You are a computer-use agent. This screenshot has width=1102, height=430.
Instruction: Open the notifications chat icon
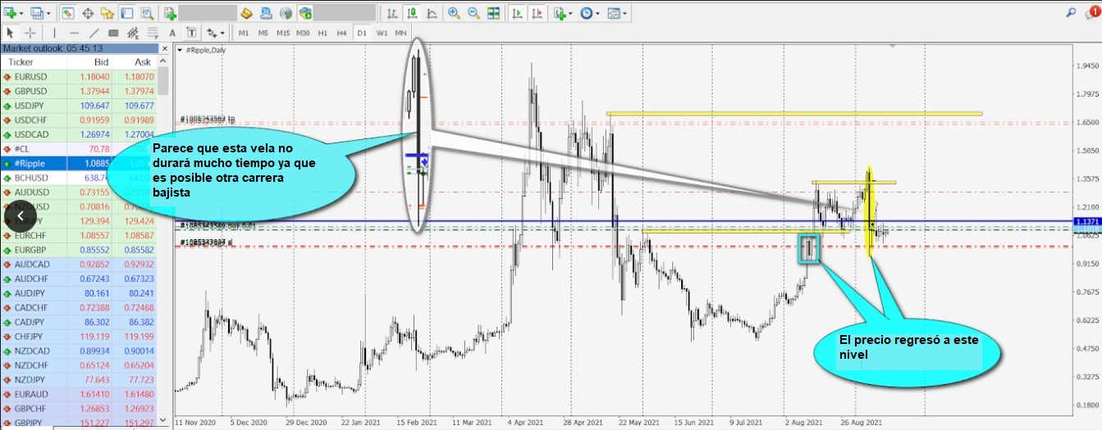pos(1091,13)
